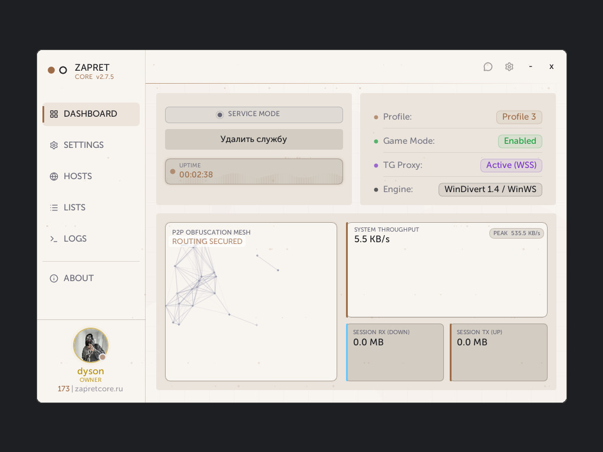
Task: Open the Logs section
Action: [91, 239]
